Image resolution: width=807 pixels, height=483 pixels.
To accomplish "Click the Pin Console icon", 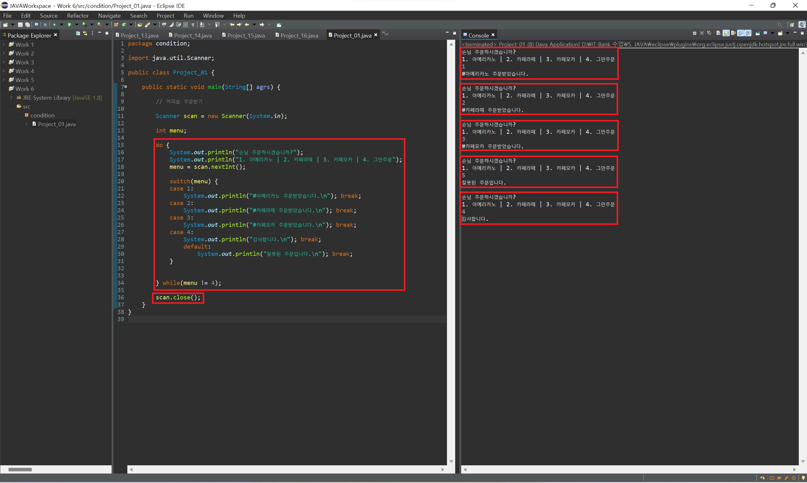I will click(758, 33).
